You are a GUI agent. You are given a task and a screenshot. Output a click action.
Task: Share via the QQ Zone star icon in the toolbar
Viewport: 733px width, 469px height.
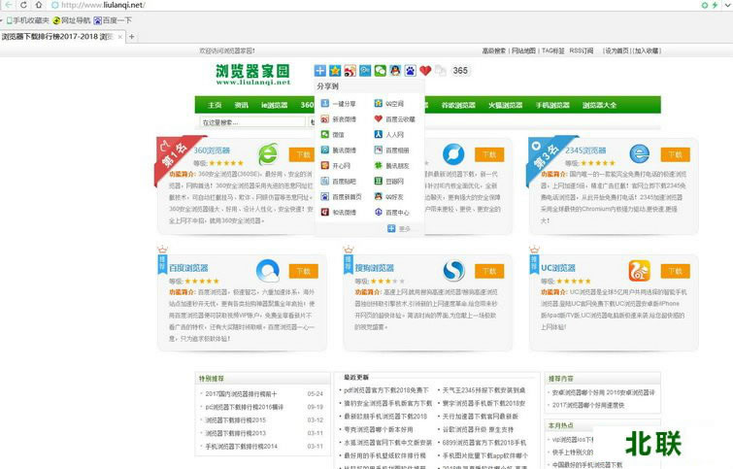[x=335, y=71]
